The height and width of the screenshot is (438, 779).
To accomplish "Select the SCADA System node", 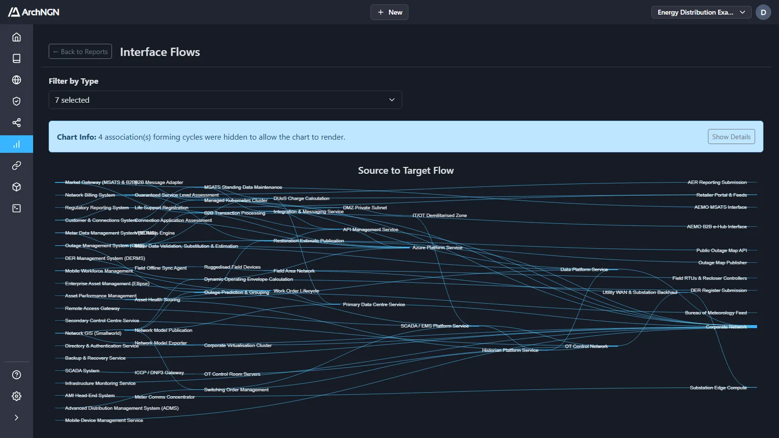I will pos(82,371).
